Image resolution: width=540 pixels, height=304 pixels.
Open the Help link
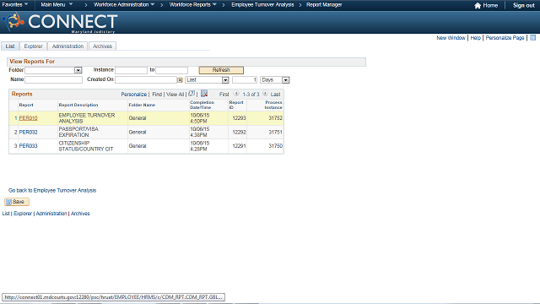pos(475,37)
